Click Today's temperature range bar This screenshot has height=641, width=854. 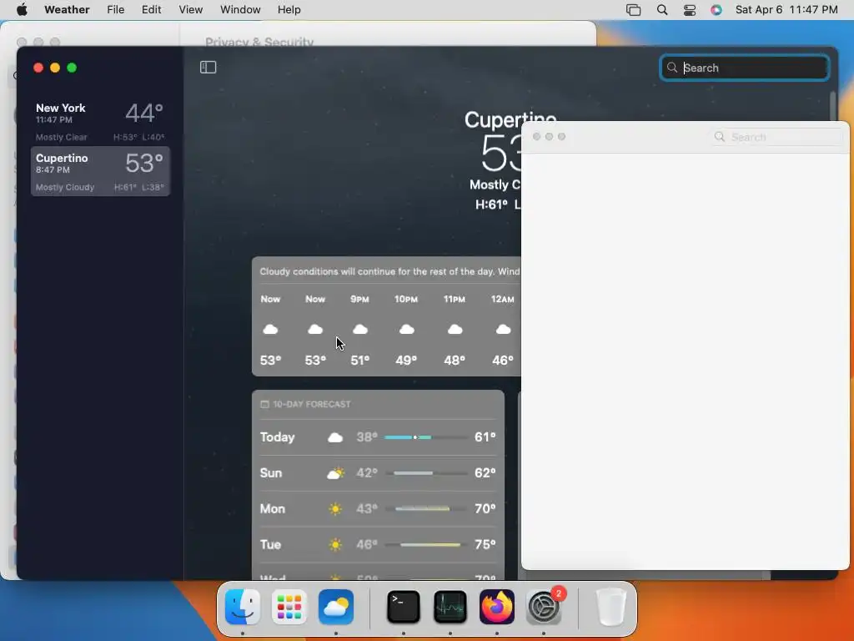pos(426,437)
